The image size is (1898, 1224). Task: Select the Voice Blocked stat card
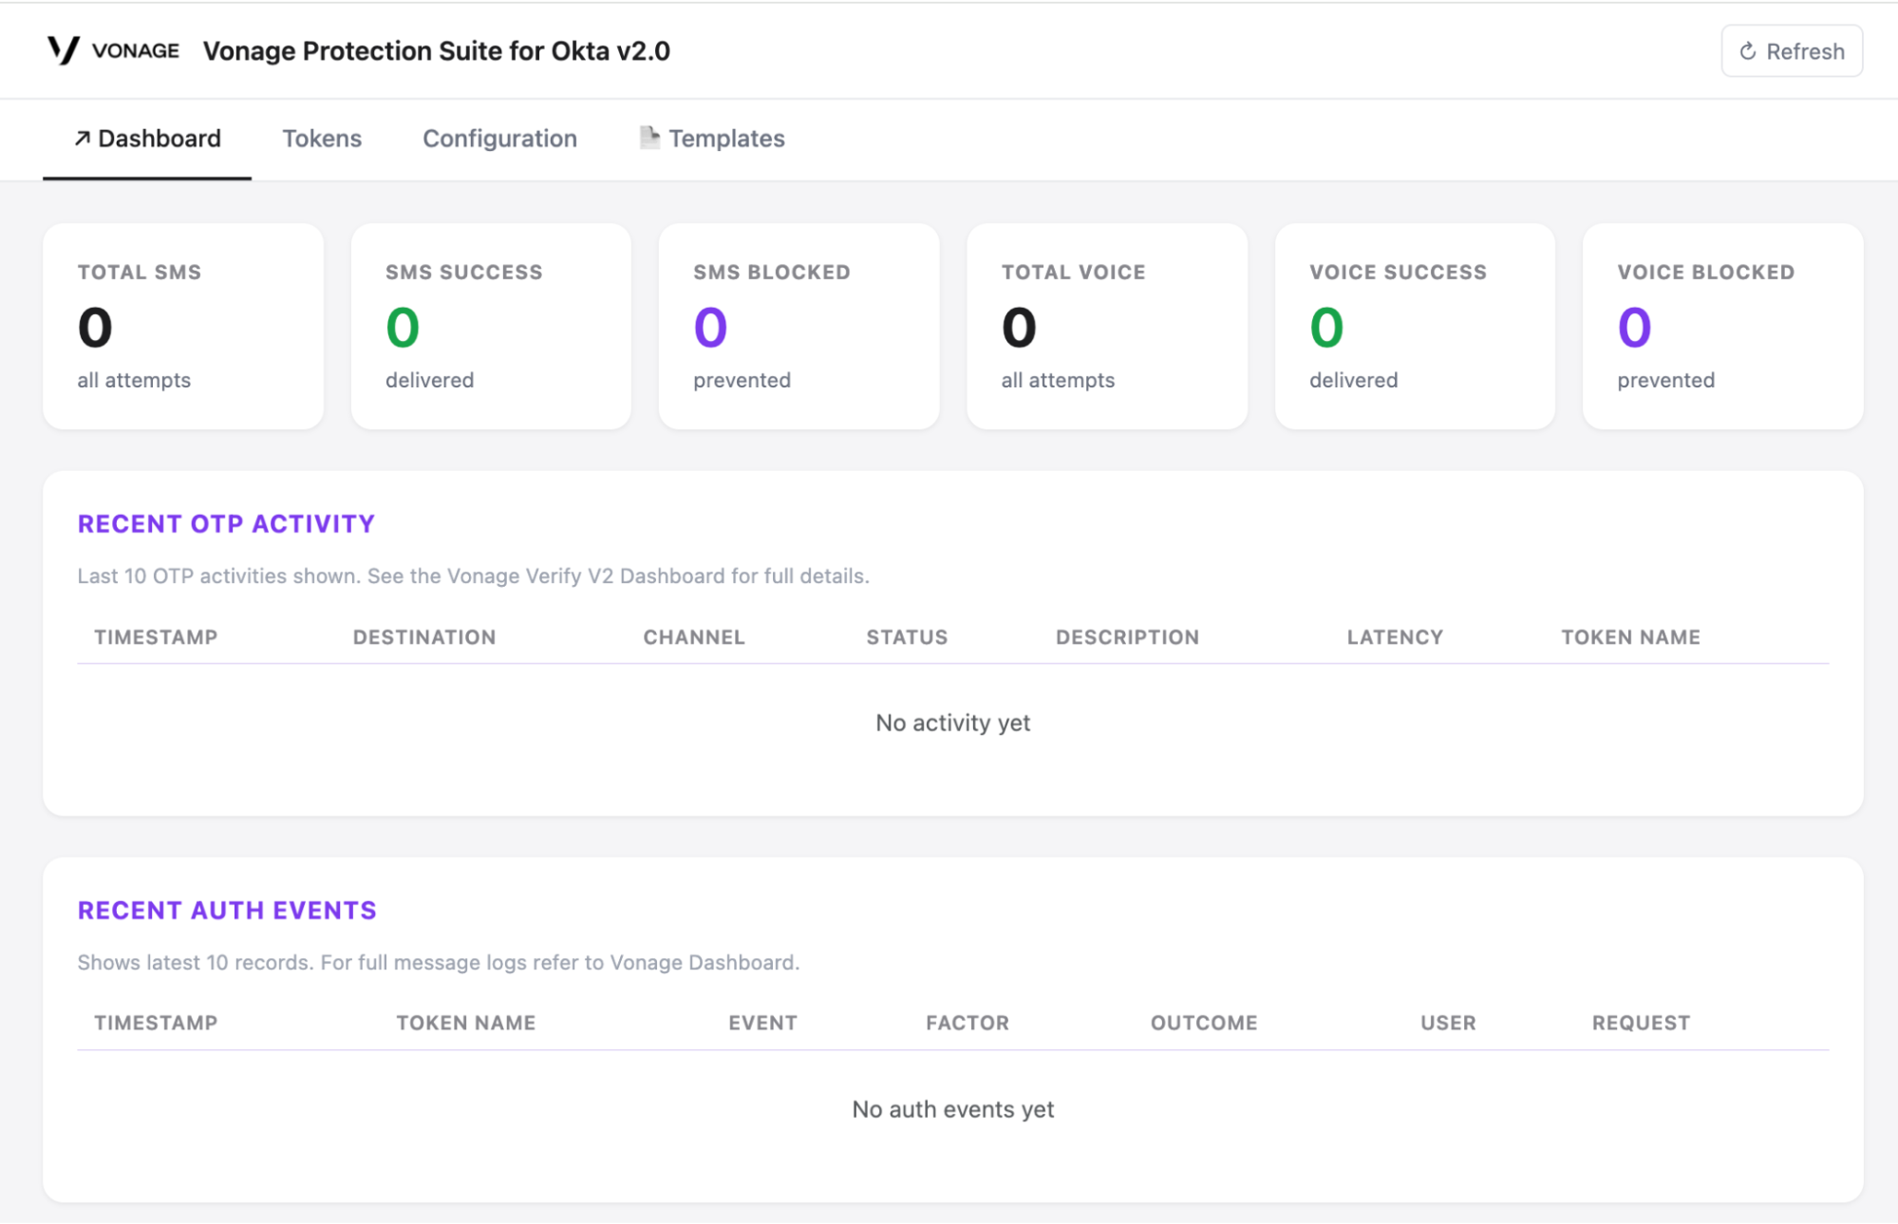click(x=1722, y=327)
